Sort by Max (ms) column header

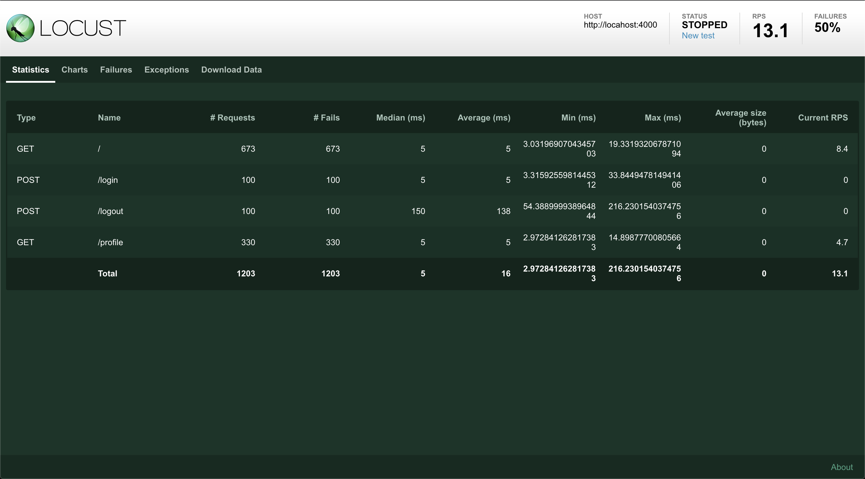coord(663,118)
